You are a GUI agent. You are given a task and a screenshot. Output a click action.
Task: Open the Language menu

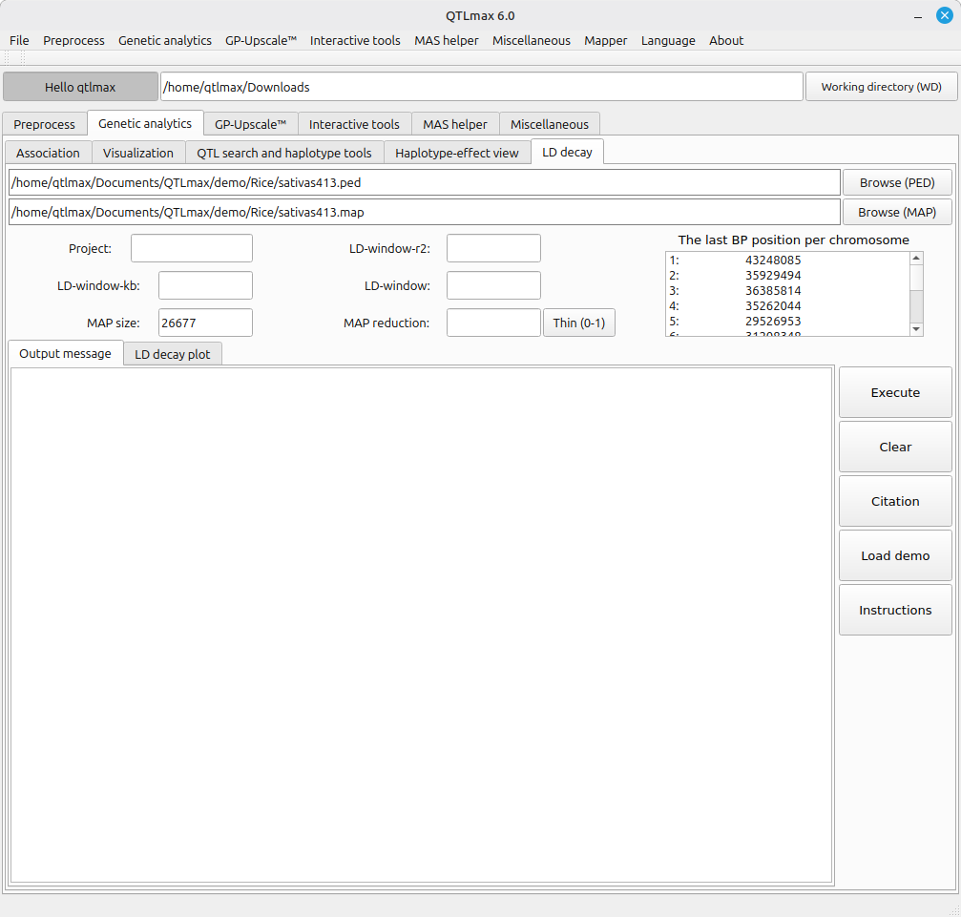coord(668,40)
